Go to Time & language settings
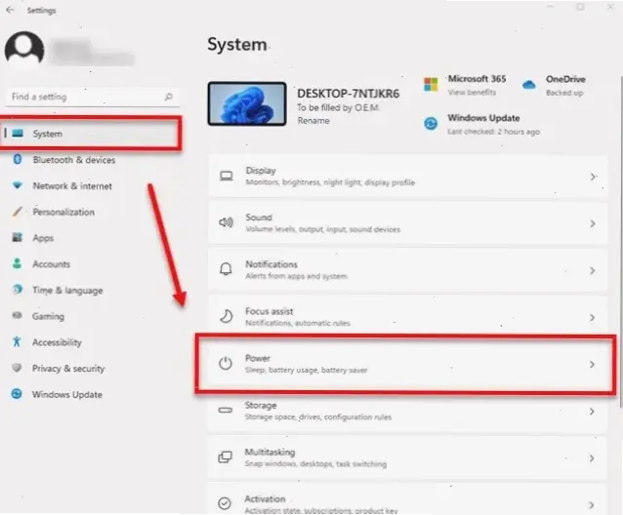 [66, 291]
